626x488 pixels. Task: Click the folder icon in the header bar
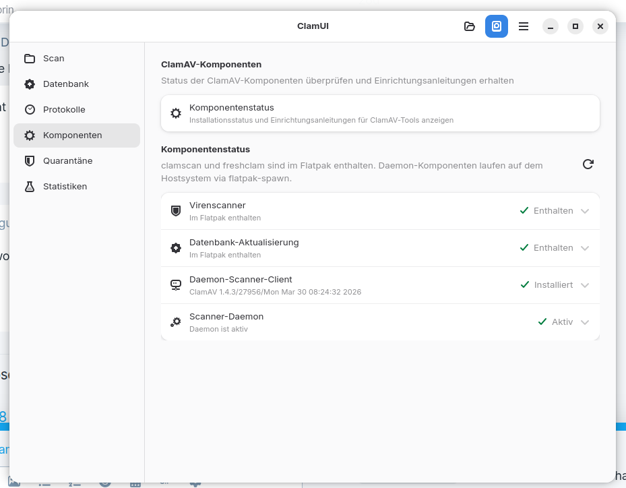click(x=470, y=26)
